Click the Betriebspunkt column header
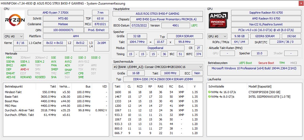This screenshot has height=140, width=304. click(14, 86)
